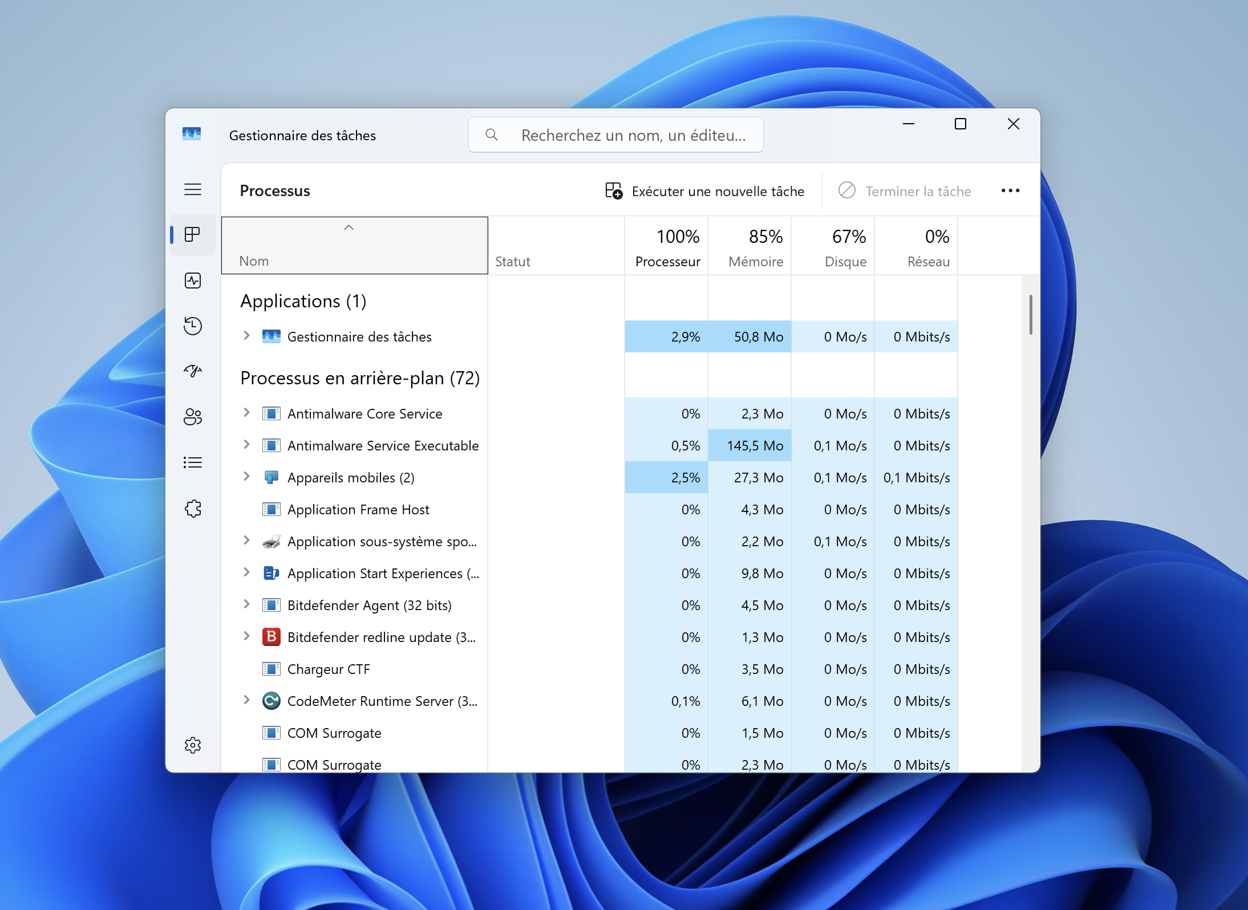The width and height of the screenshot is (1248, 910).
Task: Click the 9,8 Mo memory cell
Action: 749,573
